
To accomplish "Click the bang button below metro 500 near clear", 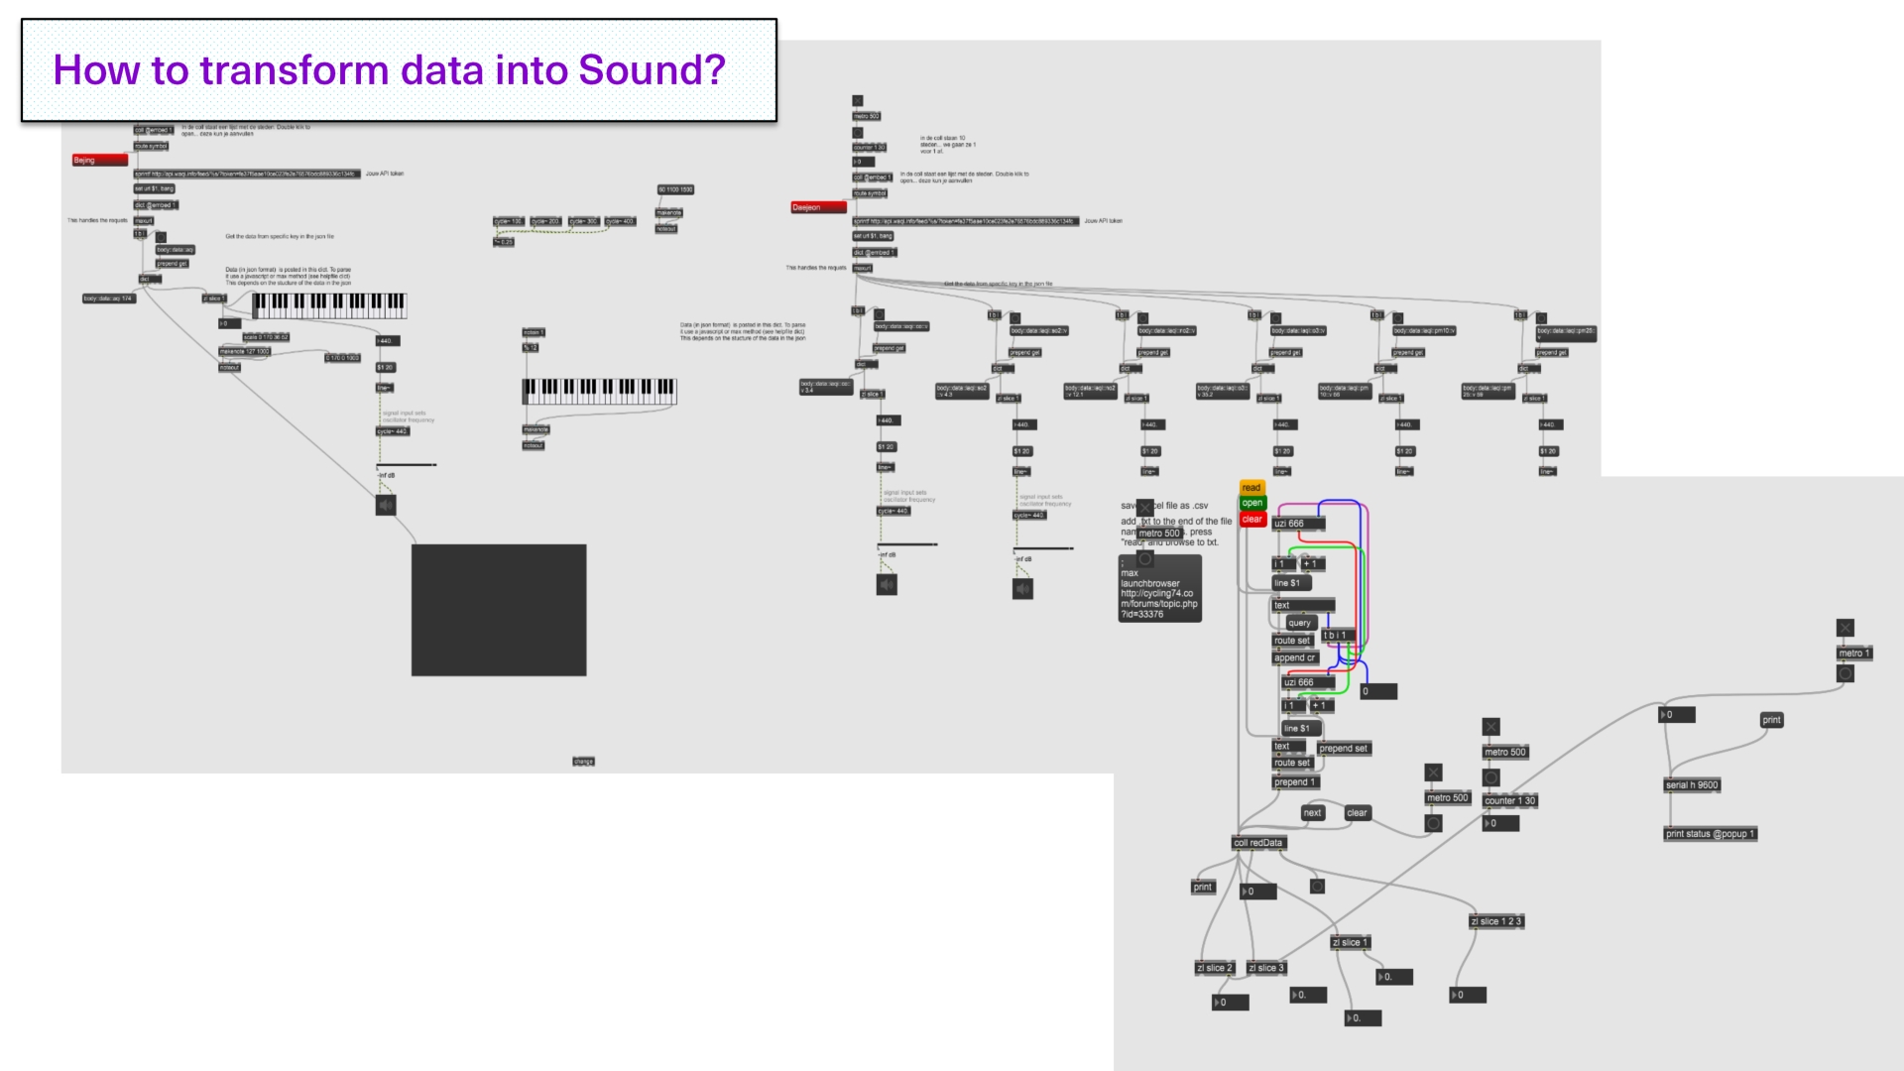I will click(x=1433, y=823).
